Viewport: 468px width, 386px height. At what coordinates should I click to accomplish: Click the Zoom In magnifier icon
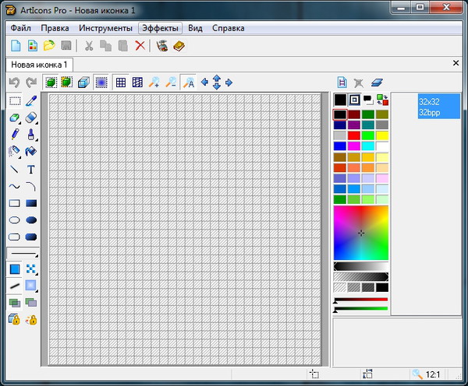click(x=154, y=82)
